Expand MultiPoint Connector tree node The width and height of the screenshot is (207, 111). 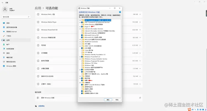80,42
